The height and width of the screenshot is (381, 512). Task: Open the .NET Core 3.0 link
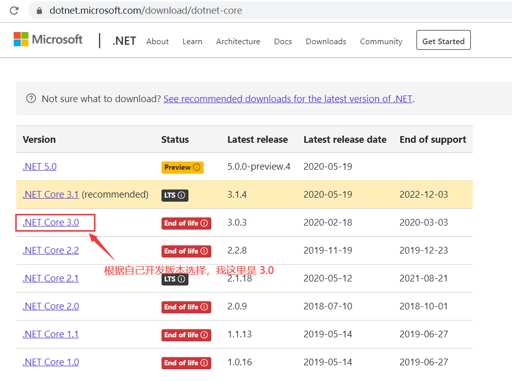click(x=51, y=223)
